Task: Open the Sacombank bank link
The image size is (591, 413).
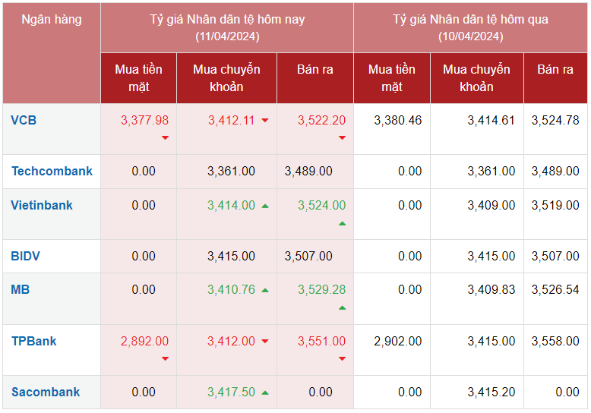Action: (x=46, y=392)
